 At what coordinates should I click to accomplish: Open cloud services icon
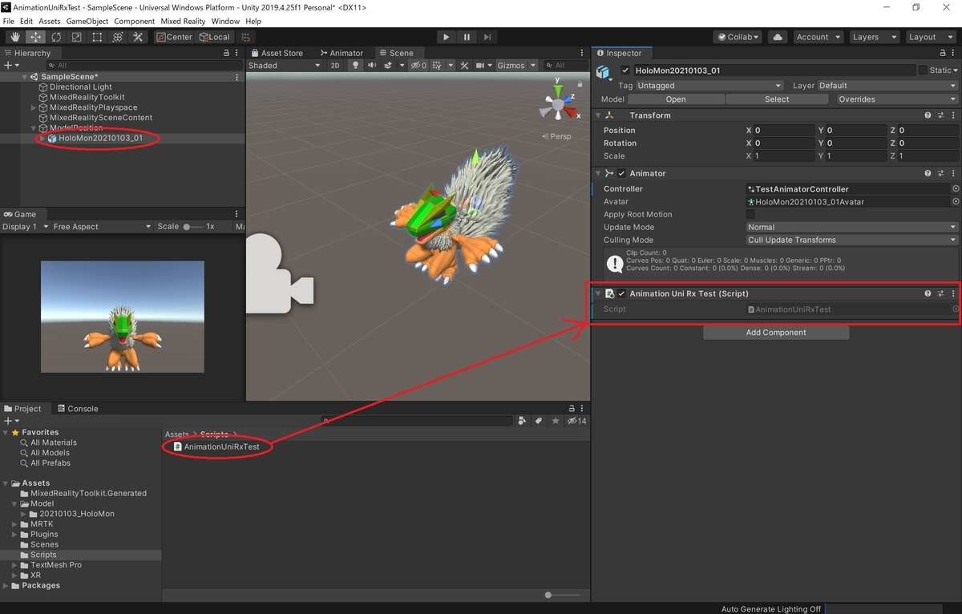pyautogui.click(x=777, y=37)
